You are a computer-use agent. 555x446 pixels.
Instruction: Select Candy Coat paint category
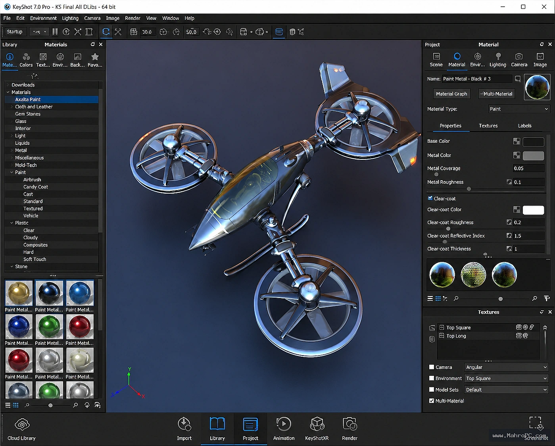coord(36,187)
